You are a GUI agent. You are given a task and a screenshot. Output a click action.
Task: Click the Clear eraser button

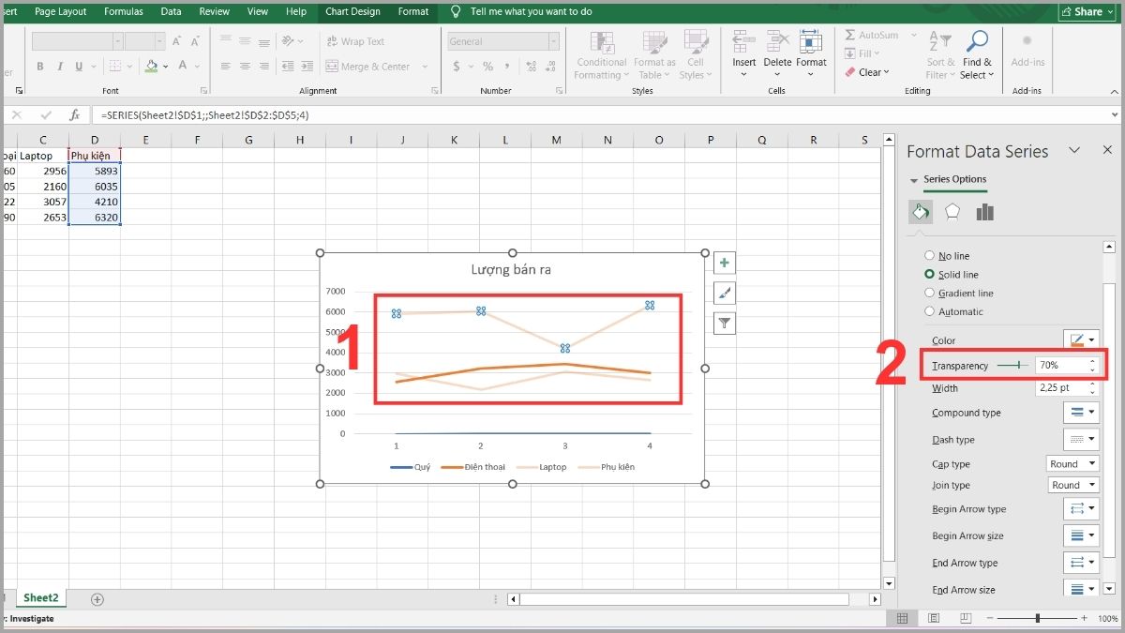868,72
